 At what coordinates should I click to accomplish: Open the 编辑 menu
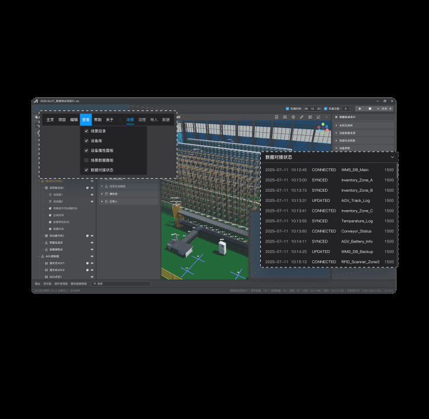pos(74,120)
